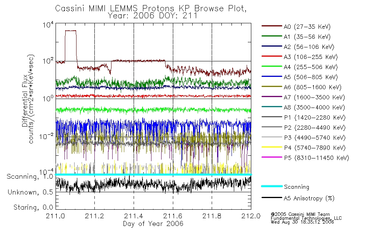Click the 'Differential Flux' y-axis title

point(25,101)
